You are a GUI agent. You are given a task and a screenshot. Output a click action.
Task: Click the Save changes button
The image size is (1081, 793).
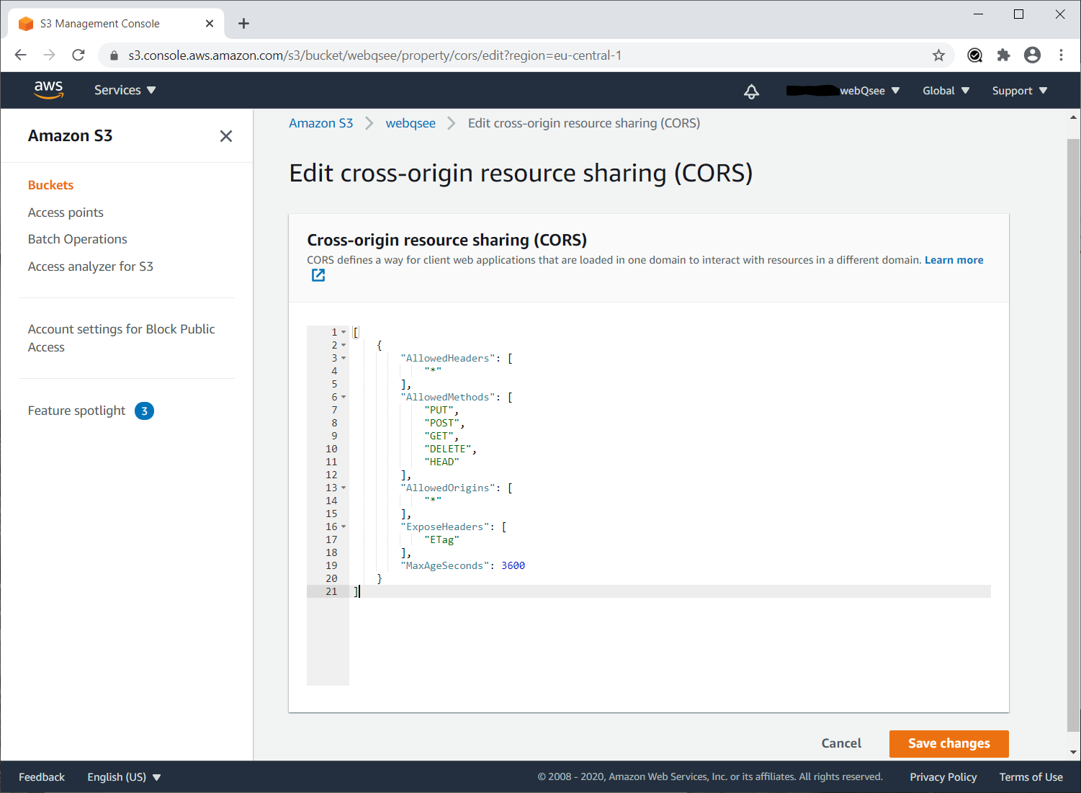[948, 743]
